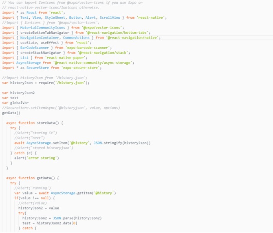
Task: Click the 'var historyJson2' declaration
Action: coord(18,93)
